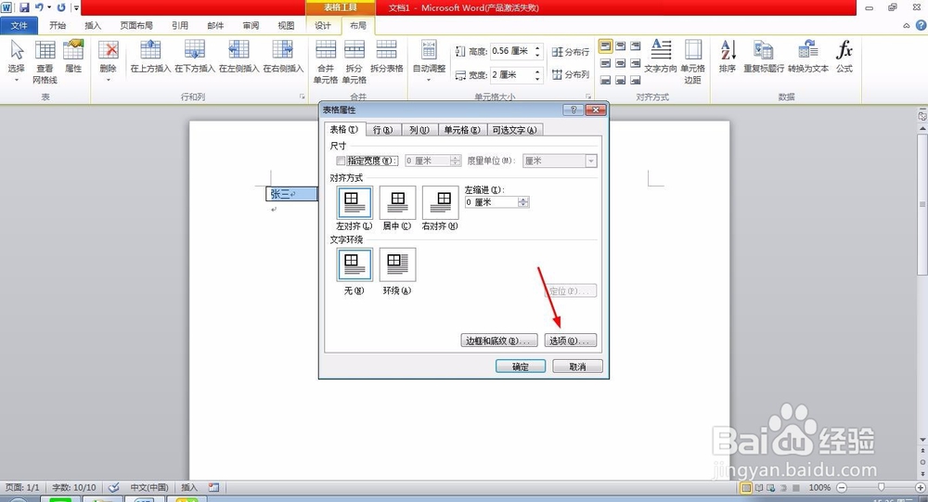Open table Properties (属性) in ribbon

[73, 57]
